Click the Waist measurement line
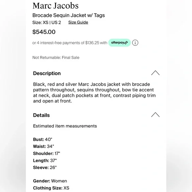 click(43, 146)
